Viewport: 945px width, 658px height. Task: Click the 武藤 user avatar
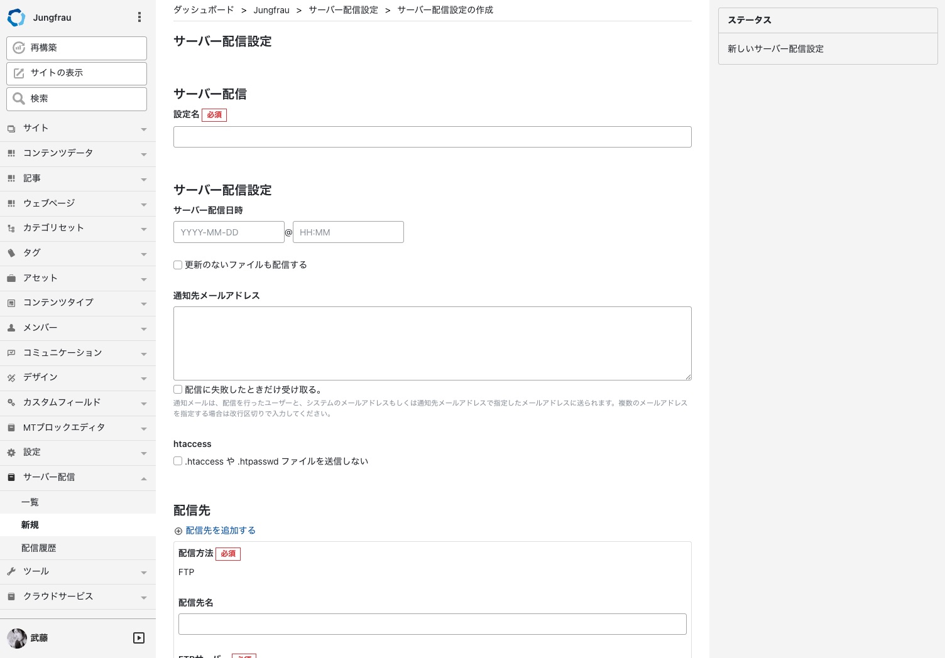point(17,639)
